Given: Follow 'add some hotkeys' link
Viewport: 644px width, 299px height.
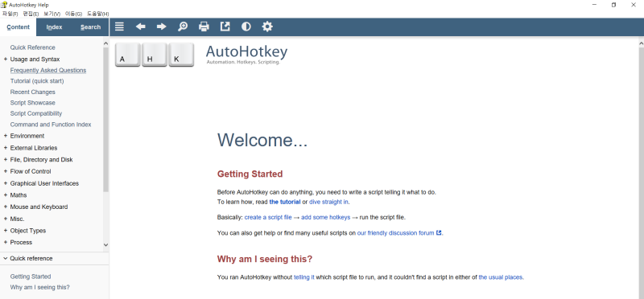Looking at the screenshot, I should [x=326, y=217].
